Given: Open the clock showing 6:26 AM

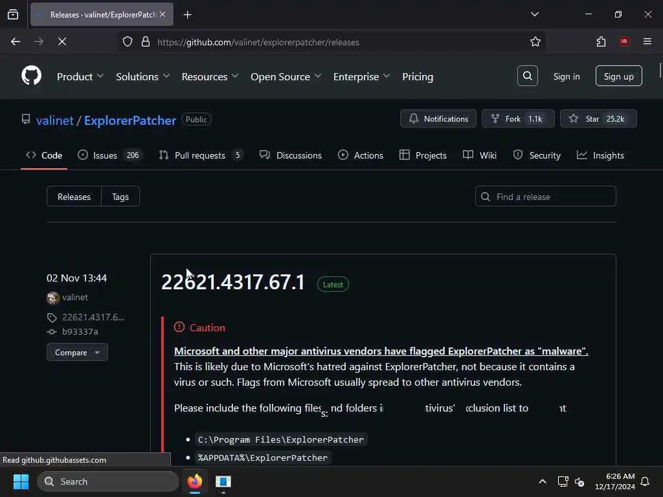Looking at the screenshot, I should [x=615, y=481].
